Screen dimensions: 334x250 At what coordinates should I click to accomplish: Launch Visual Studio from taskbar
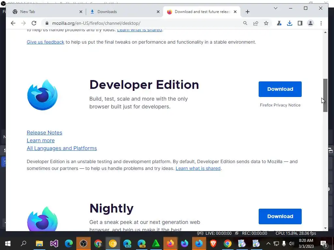54,243
